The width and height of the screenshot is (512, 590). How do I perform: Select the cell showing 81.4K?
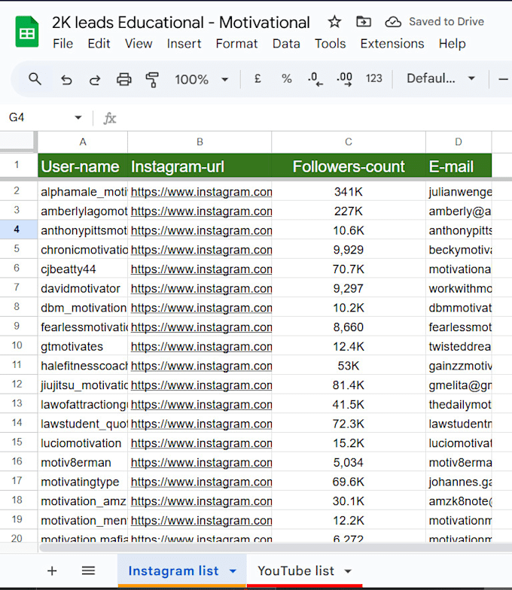pyautogui.click(x=349, y=385)
